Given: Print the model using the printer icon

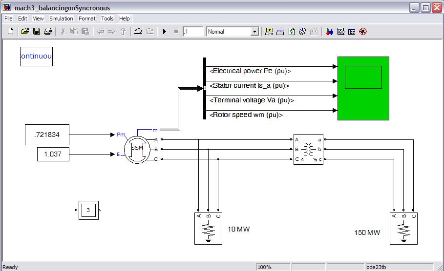Looking at the screenshot, I should (x=48, y=32).
